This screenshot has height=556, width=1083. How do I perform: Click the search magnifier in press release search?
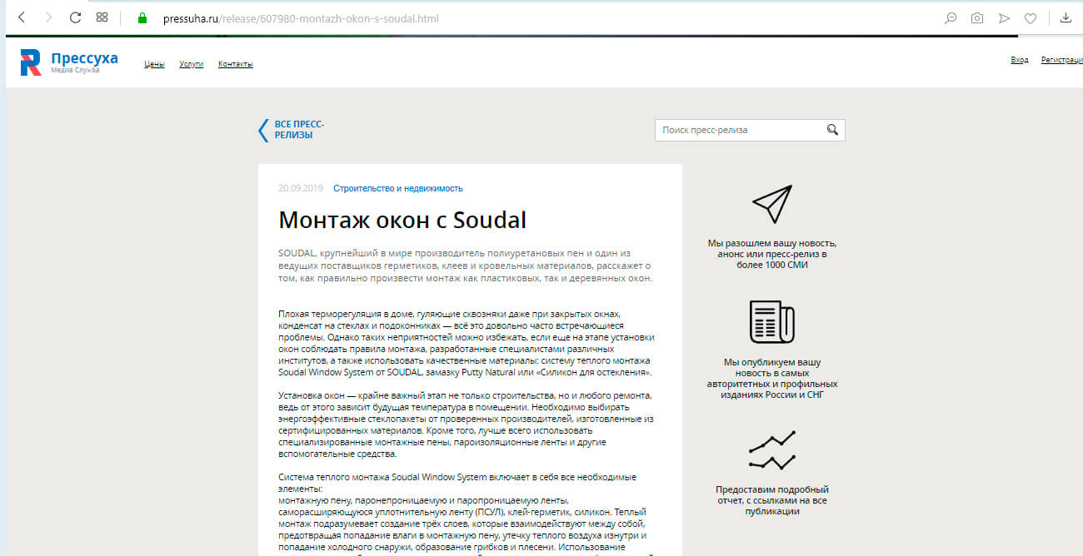[x=832, y=130]
